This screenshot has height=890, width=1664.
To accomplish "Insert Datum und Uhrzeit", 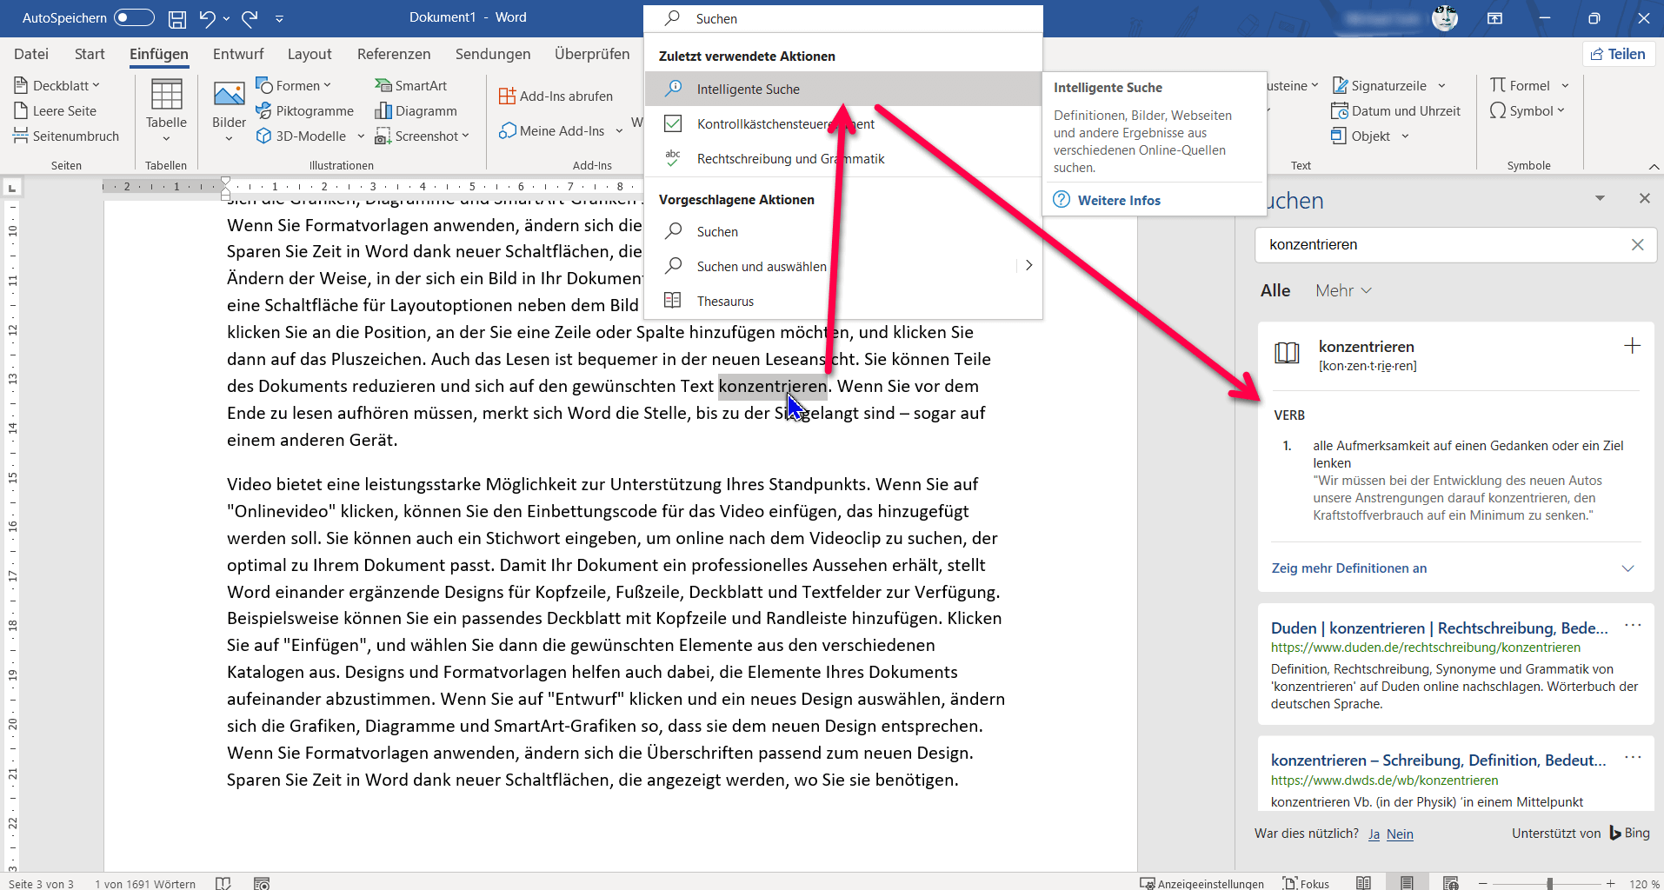I will coord(1396,110).
